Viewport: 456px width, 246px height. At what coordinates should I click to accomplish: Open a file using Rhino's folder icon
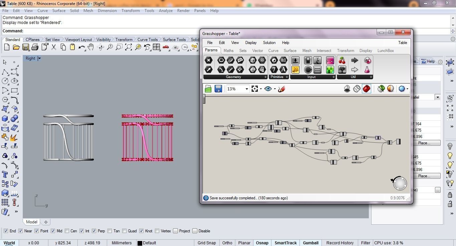[x=16, y=47]
